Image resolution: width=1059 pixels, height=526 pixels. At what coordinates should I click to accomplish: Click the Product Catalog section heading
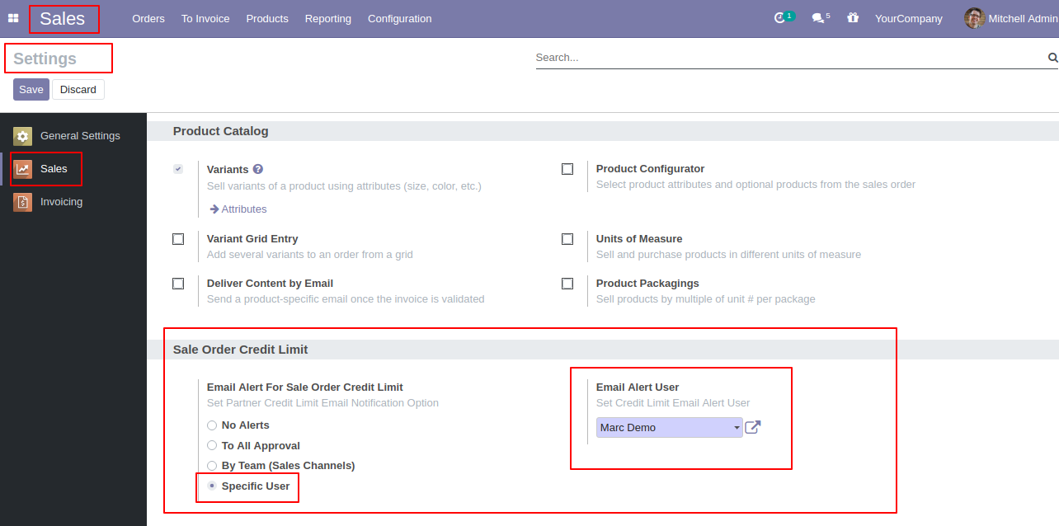(x=220, y=131)
